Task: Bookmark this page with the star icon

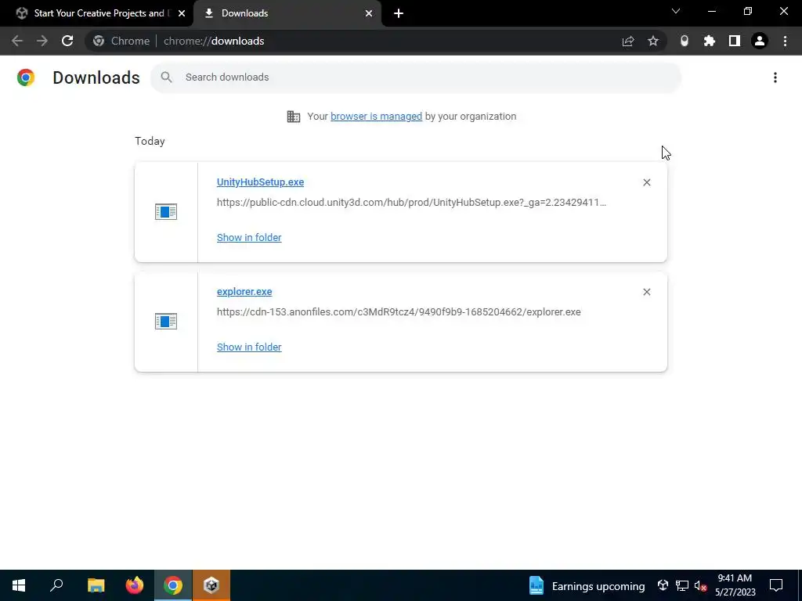Action: pyautogui.click(x=653, y=41)
